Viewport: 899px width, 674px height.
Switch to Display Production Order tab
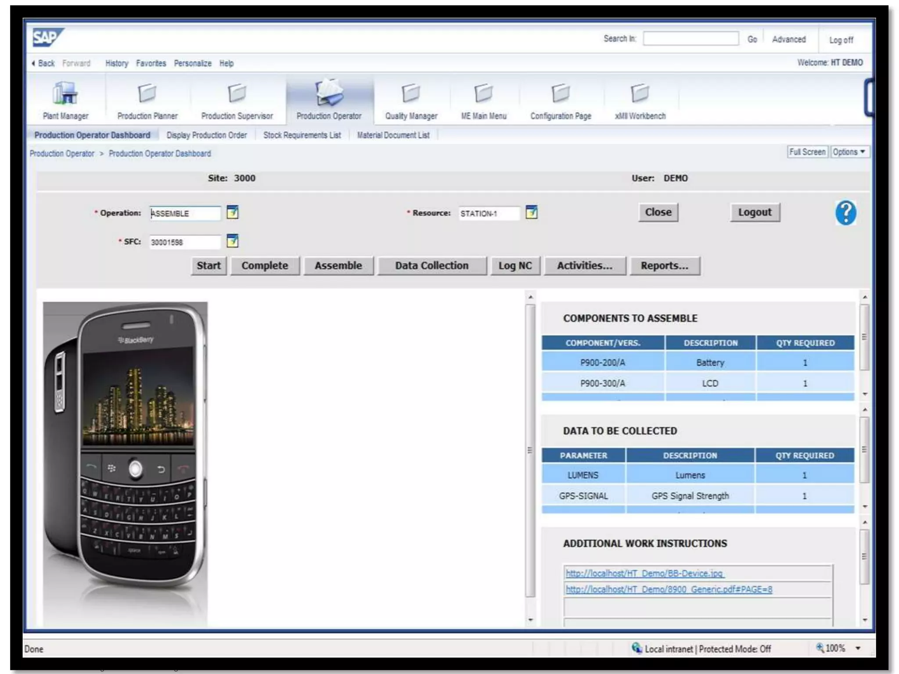coord(206,135)
